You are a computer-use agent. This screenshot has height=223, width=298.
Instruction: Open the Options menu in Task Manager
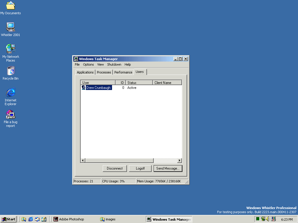[88, 64]
